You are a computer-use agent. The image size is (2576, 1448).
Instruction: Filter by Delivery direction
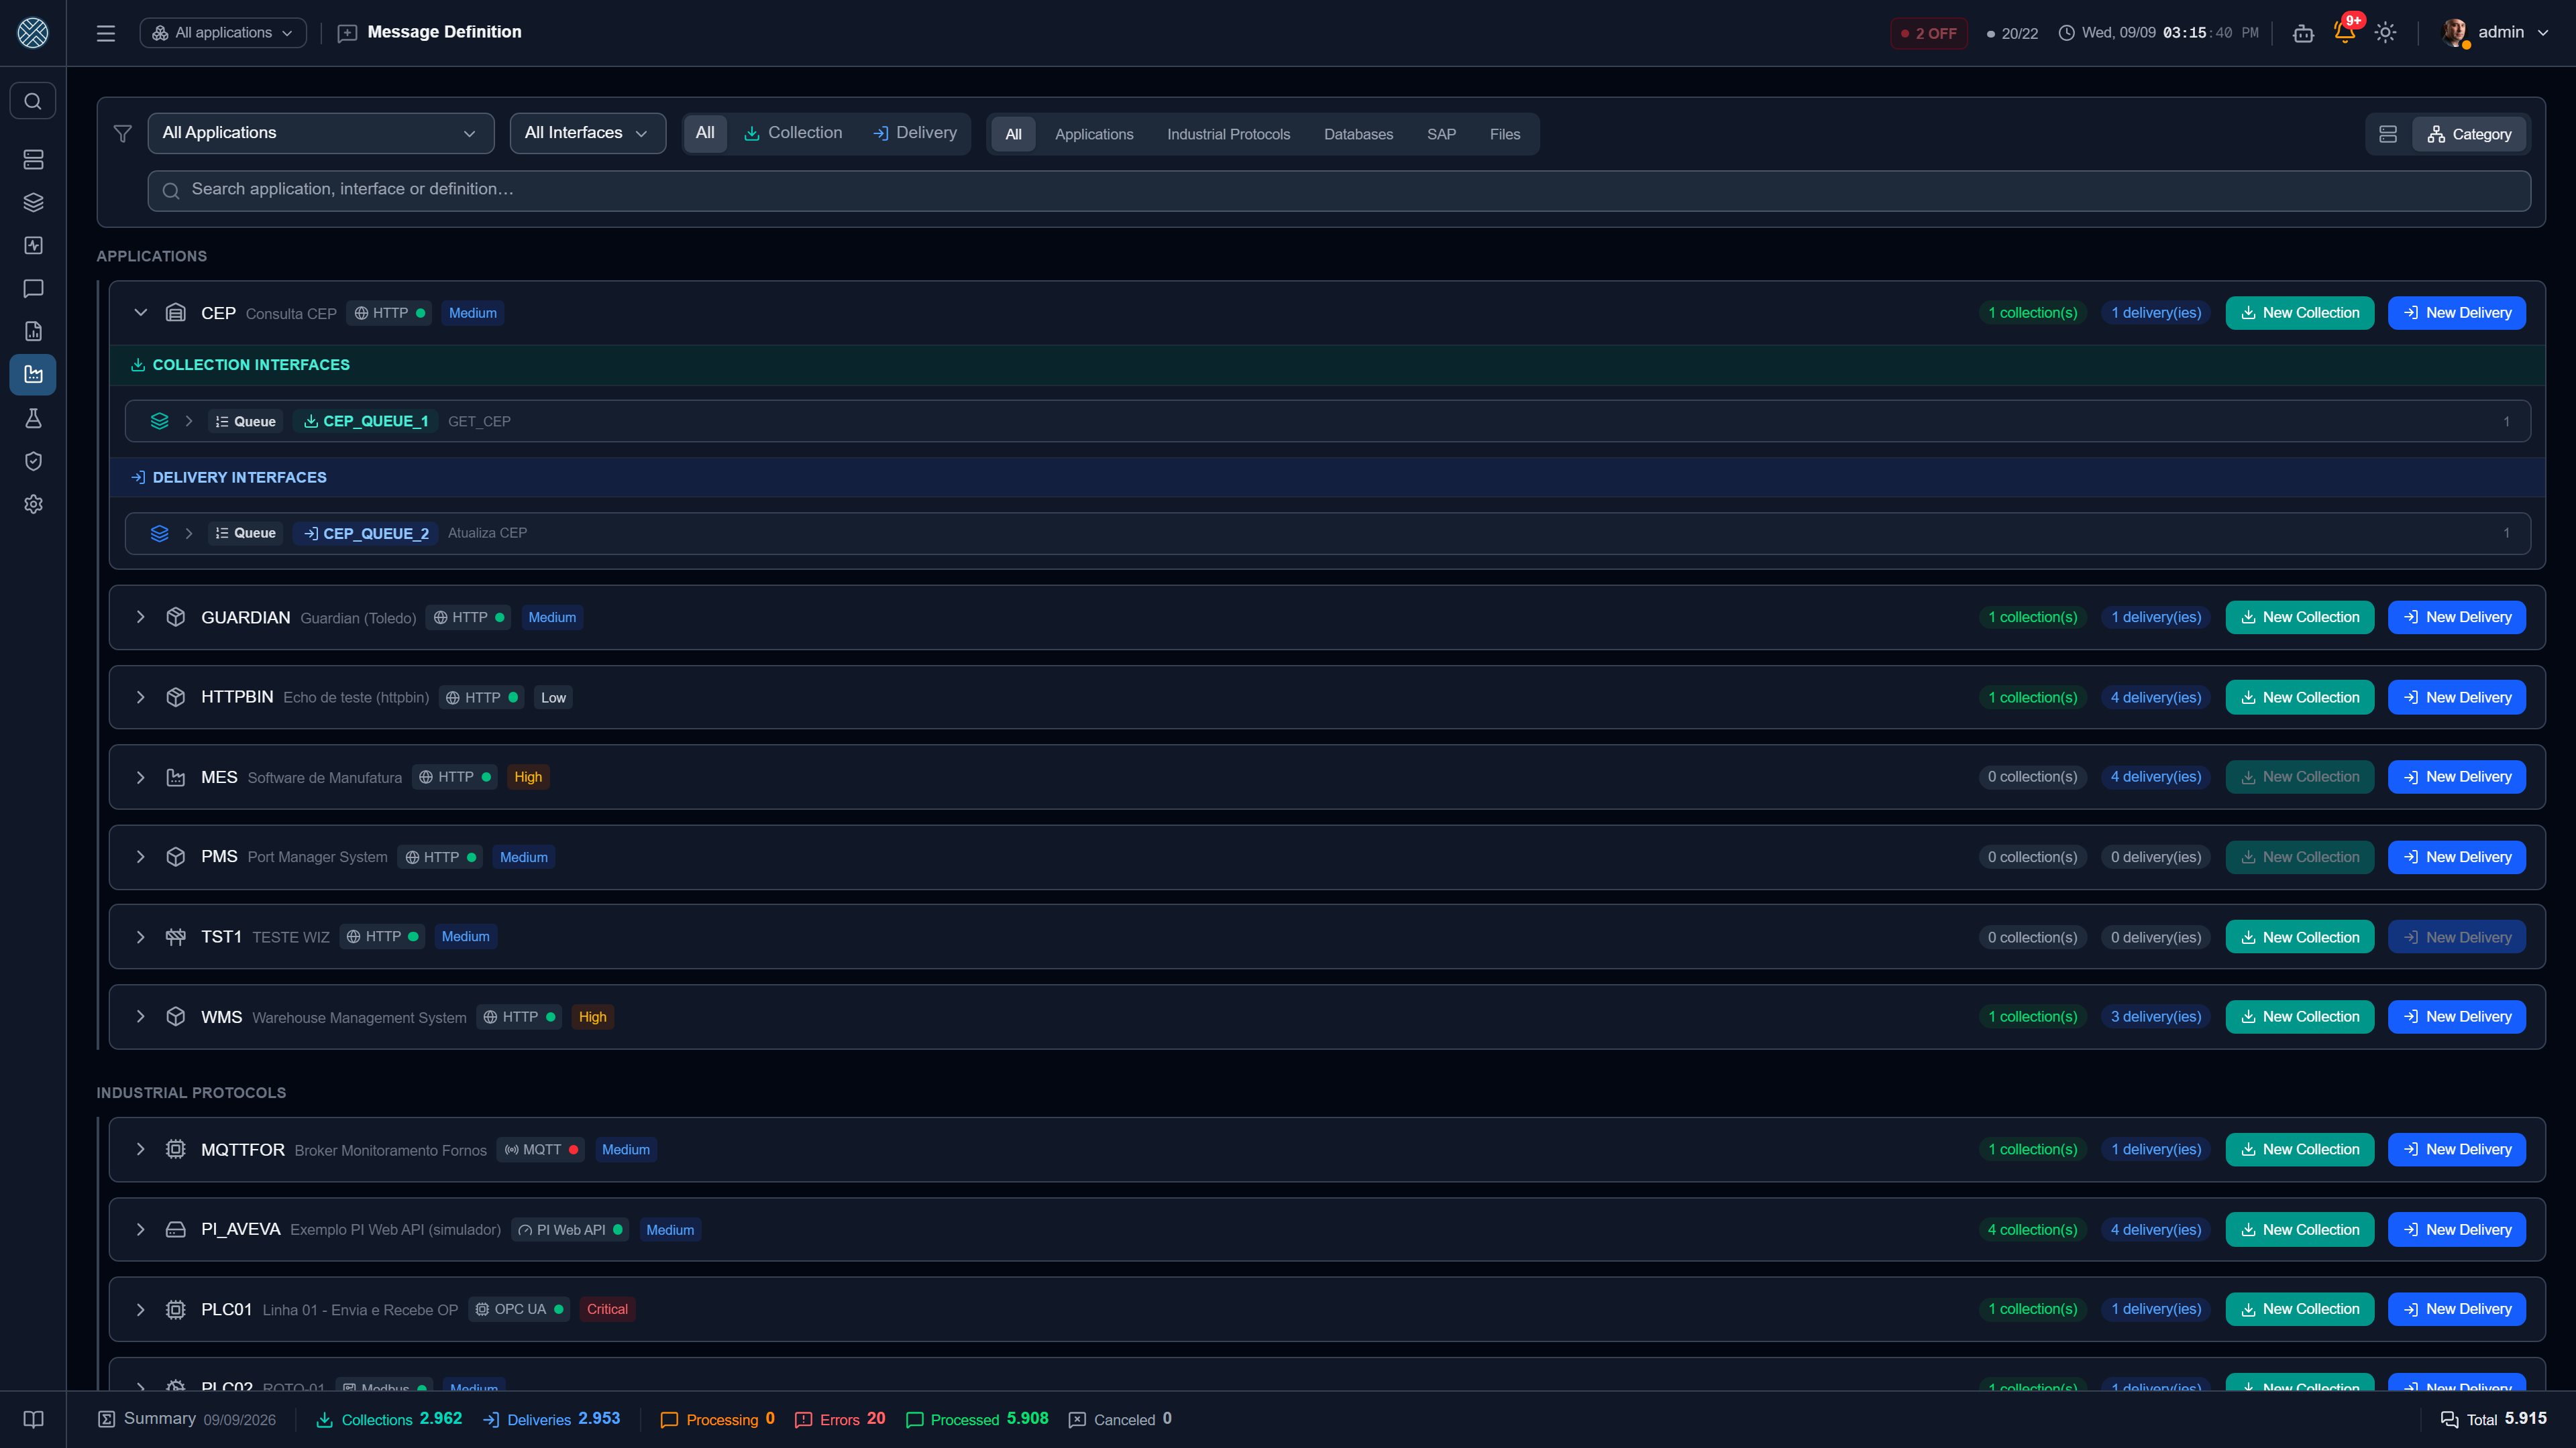[915, 133]
